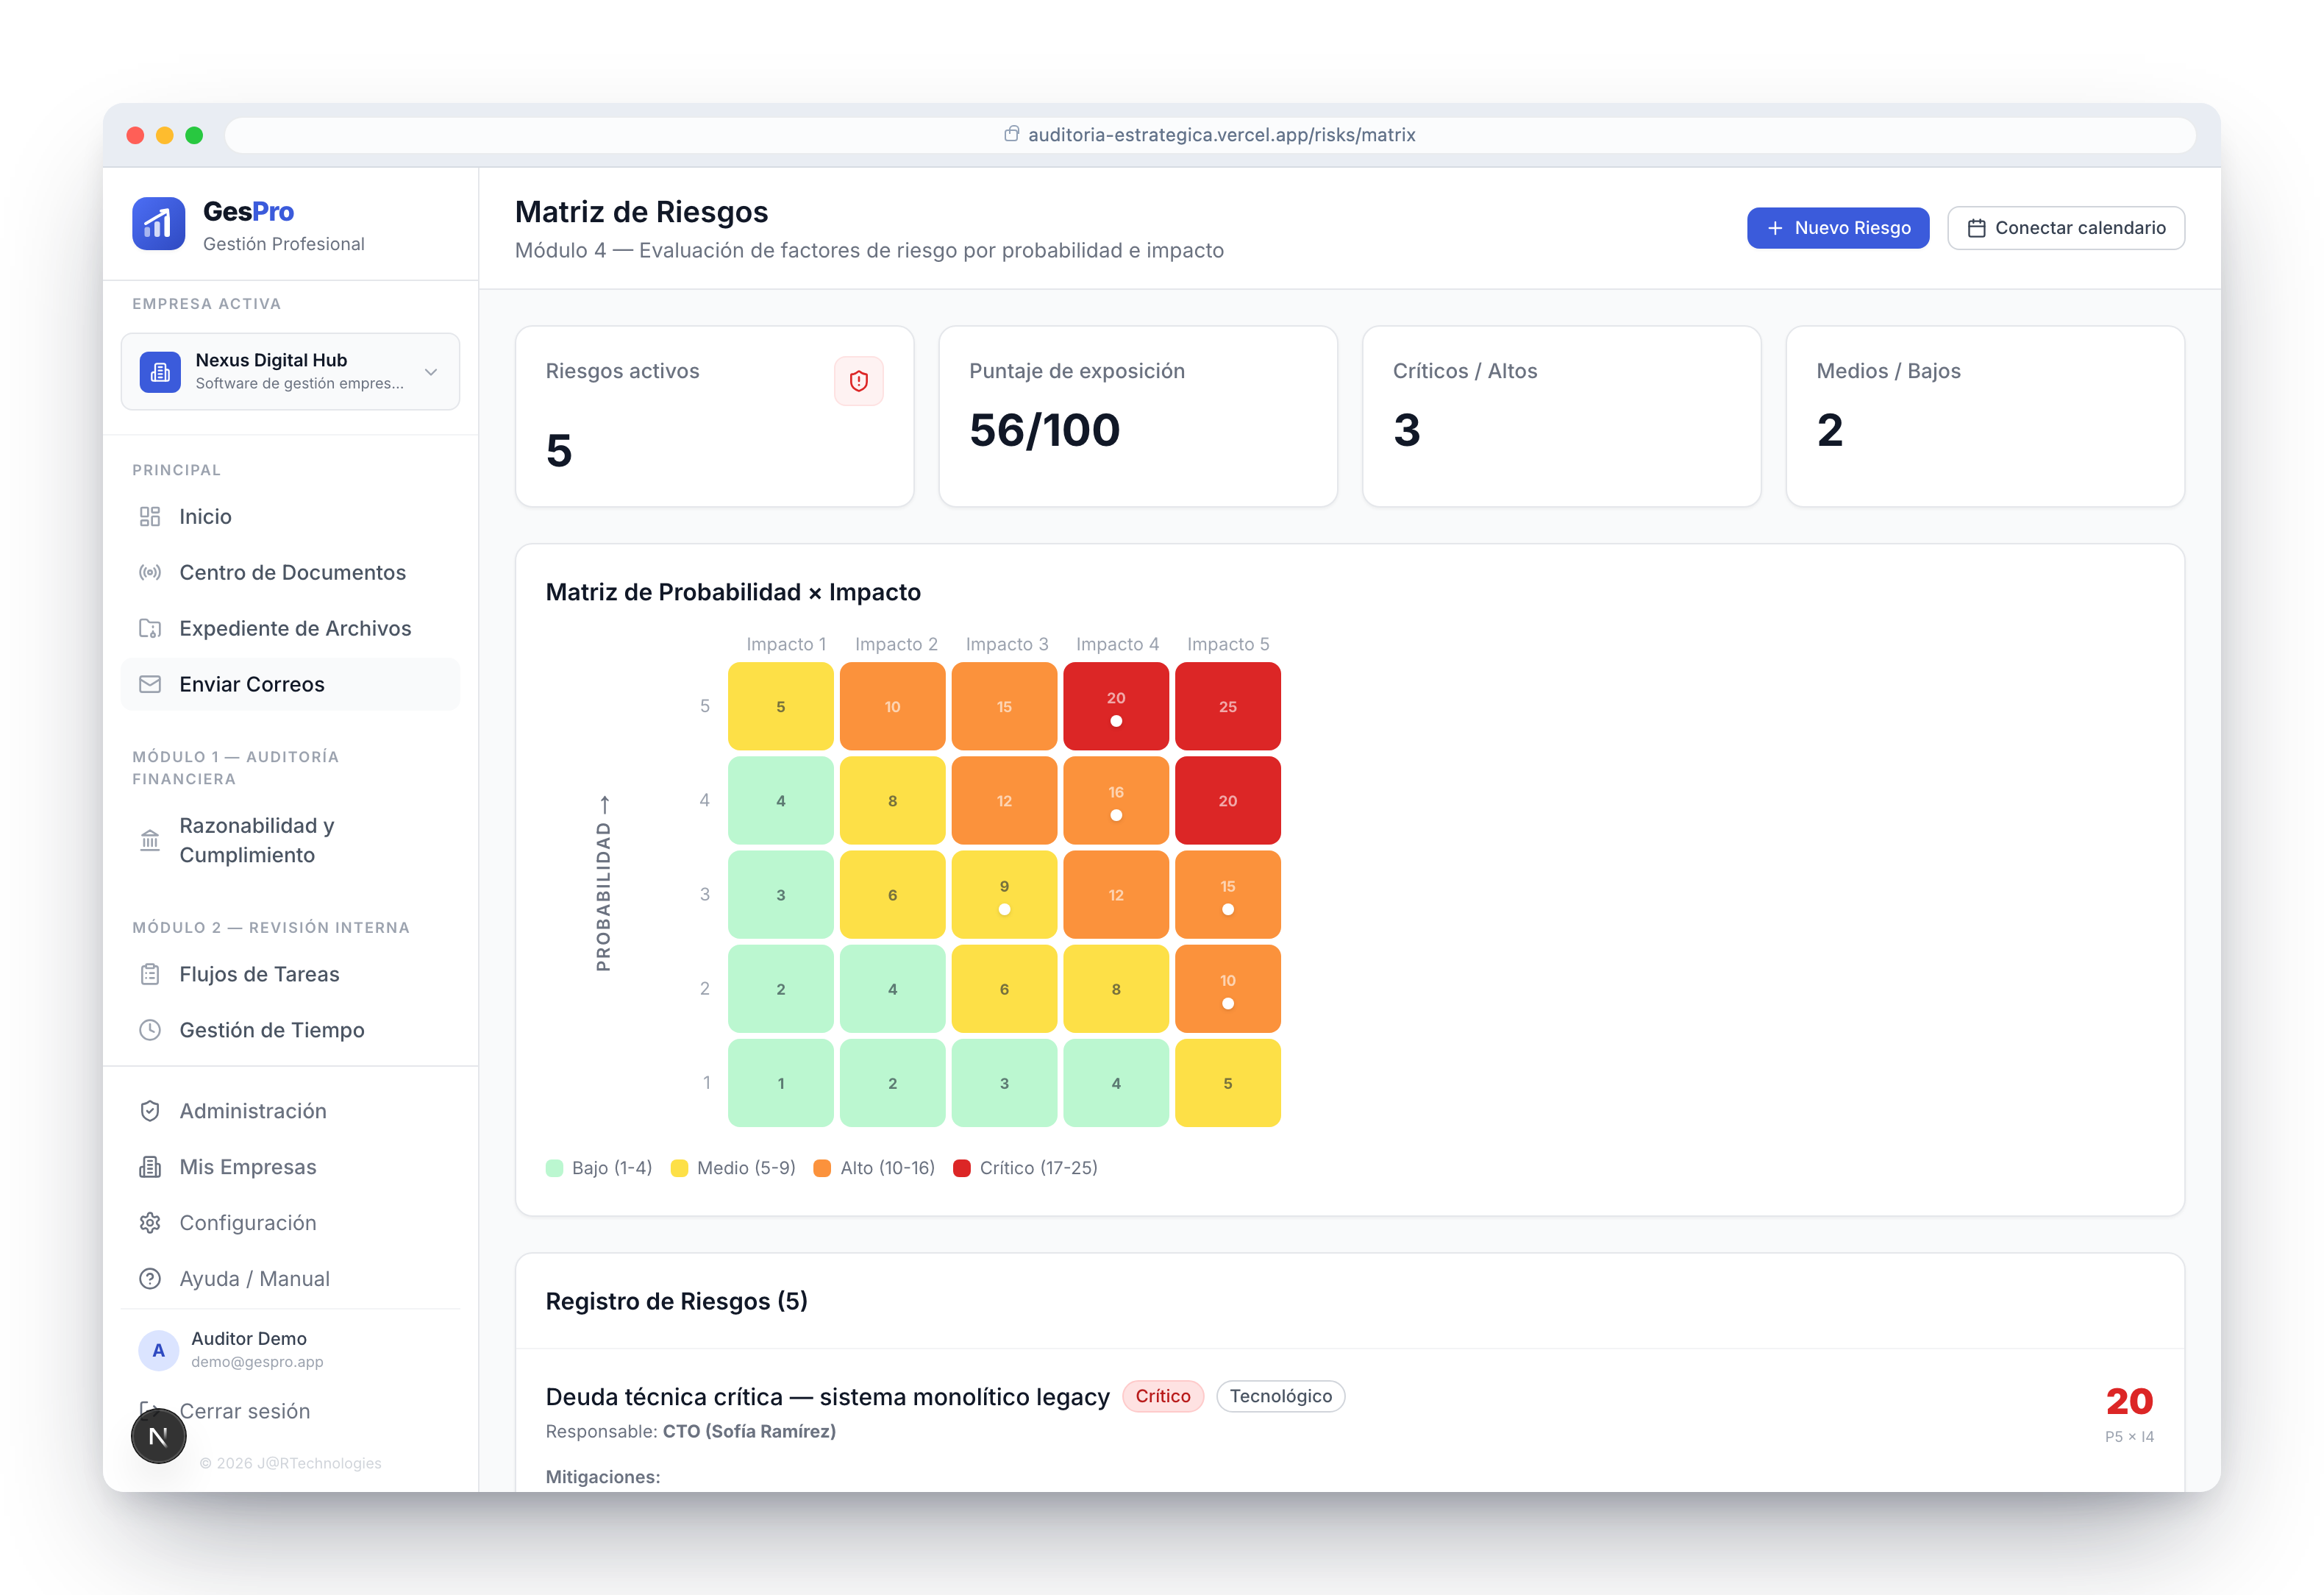Open Flujos de Tareas

[290, 975]
